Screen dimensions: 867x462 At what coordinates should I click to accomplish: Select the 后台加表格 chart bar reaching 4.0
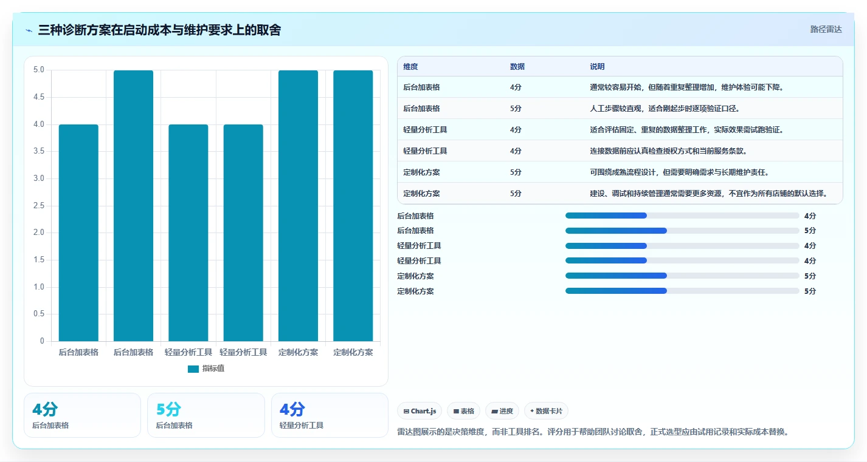pos(78,233)
